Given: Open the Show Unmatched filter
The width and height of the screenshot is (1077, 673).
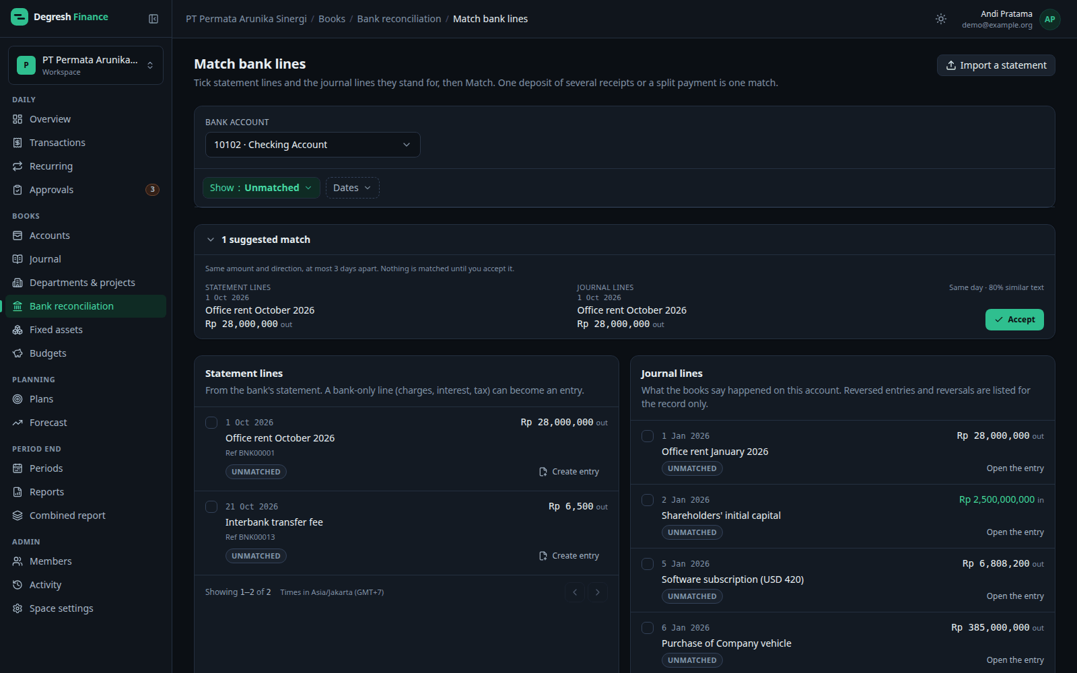Looking at the screenshot, I should pos(261,188).
